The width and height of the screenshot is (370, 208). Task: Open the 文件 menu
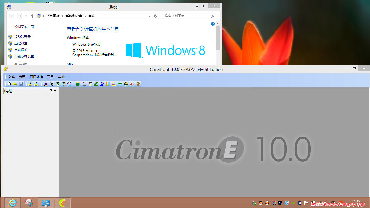(11, 77)
